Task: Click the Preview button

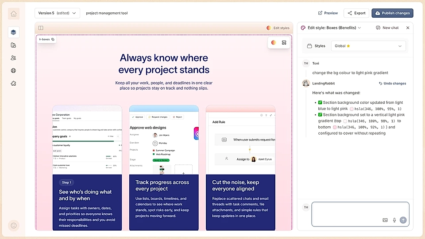Action: (328, 13)
